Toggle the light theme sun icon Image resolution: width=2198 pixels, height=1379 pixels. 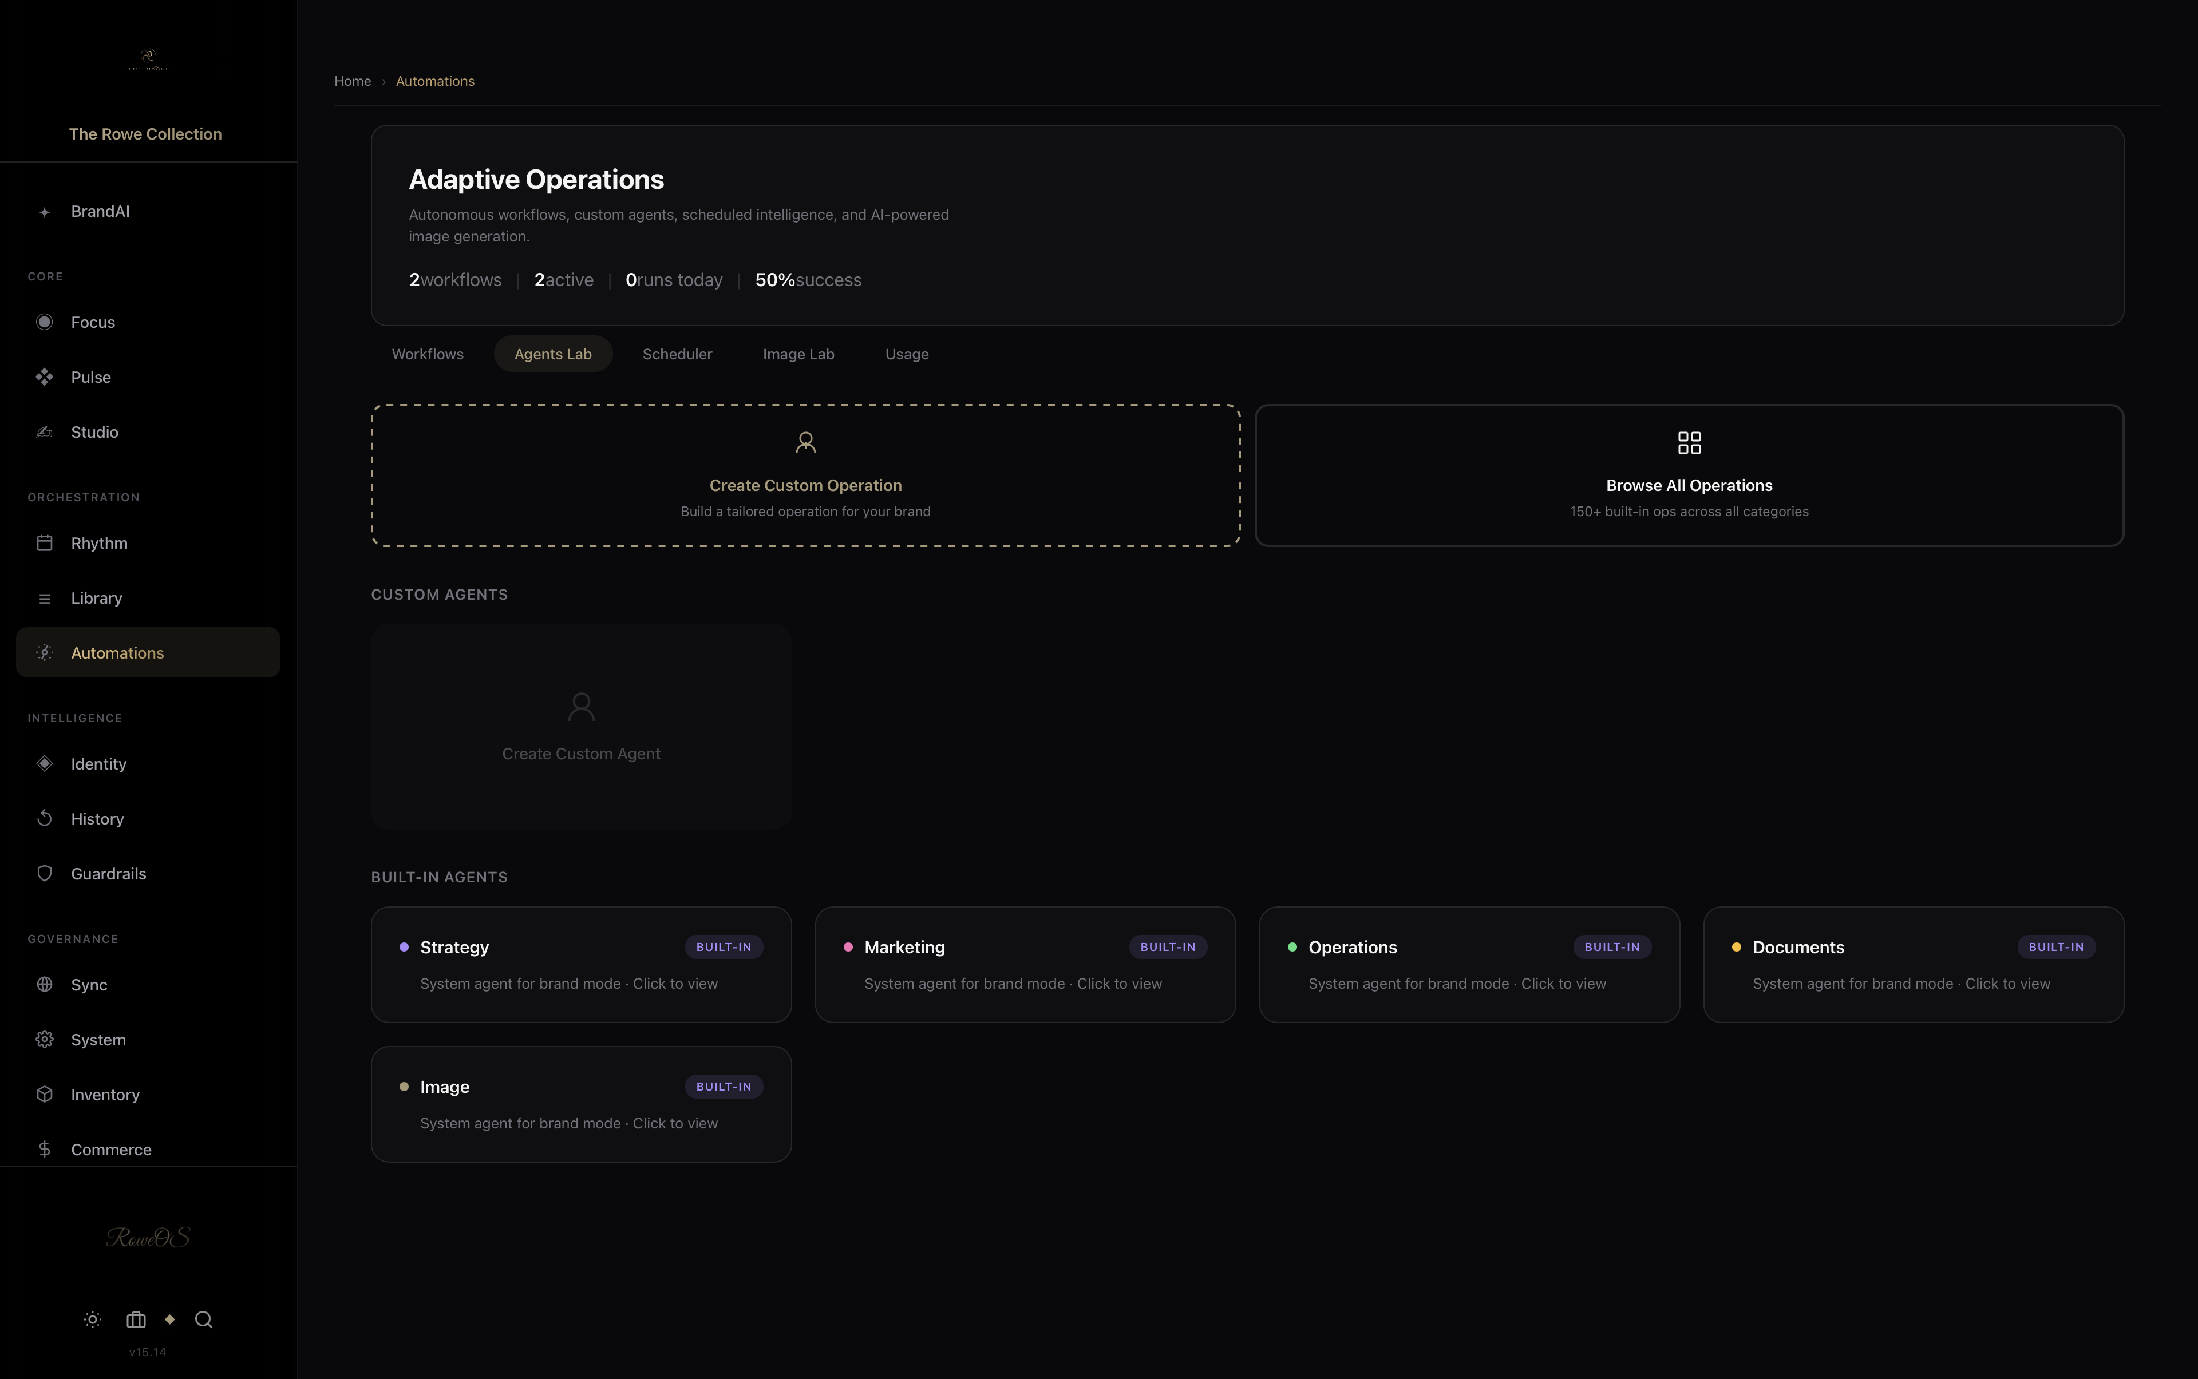(x=92, y=1319)
